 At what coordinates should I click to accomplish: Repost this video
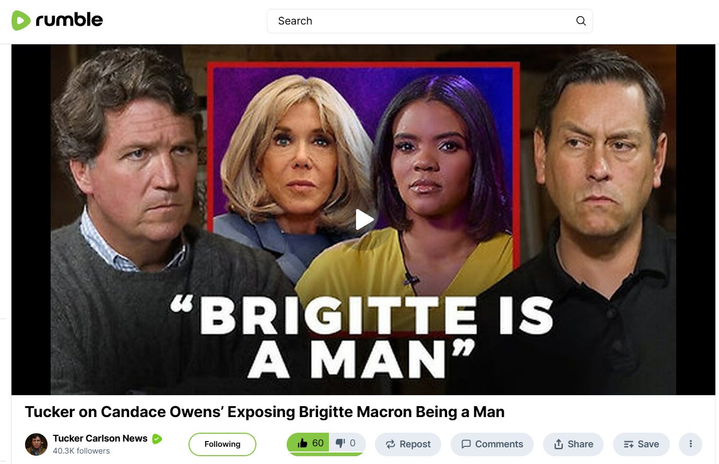point(408,444)
